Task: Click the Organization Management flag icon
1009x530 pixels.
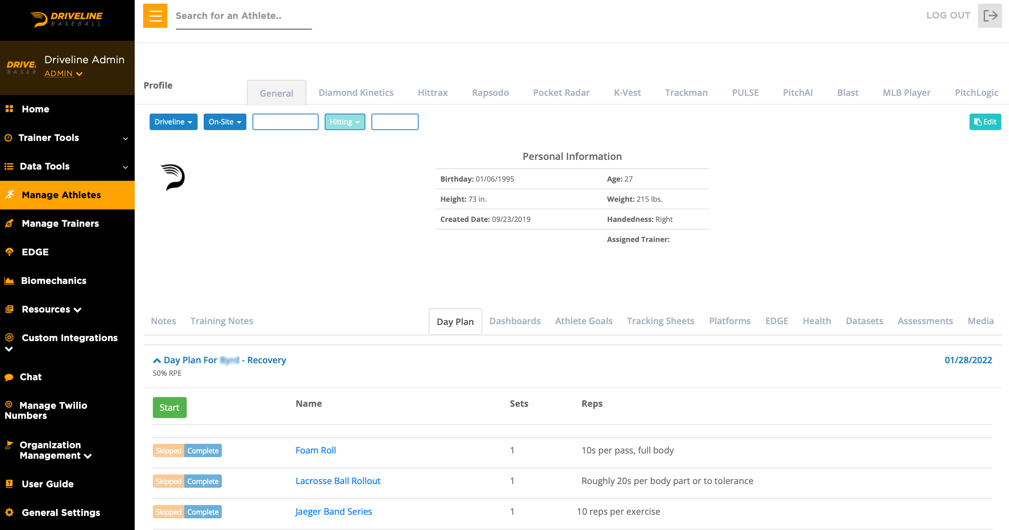Action: tap(8, 445)
